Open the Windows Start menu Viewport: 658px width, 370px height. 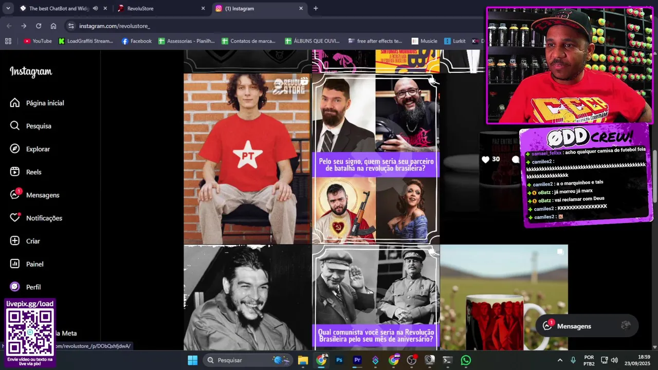[x=192, y=360]
